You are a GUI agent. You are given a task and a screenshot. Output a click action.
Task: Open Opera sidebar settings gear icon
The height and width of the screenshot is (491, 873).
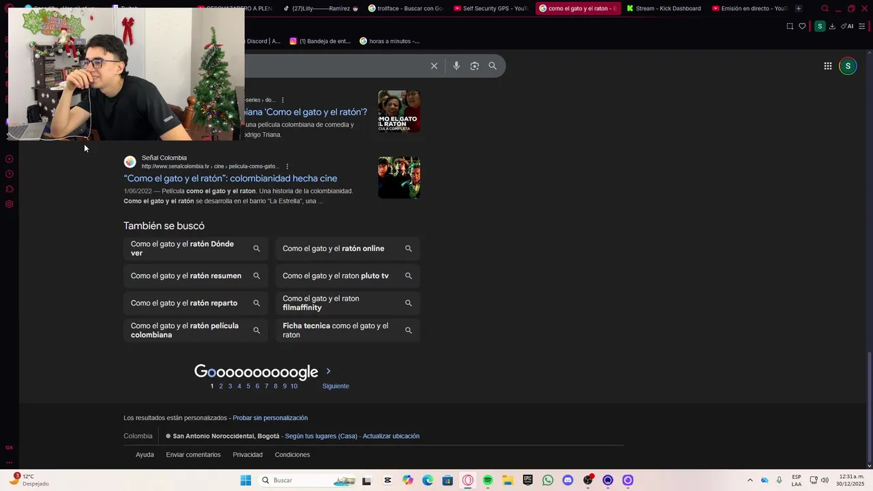[9, 204]
